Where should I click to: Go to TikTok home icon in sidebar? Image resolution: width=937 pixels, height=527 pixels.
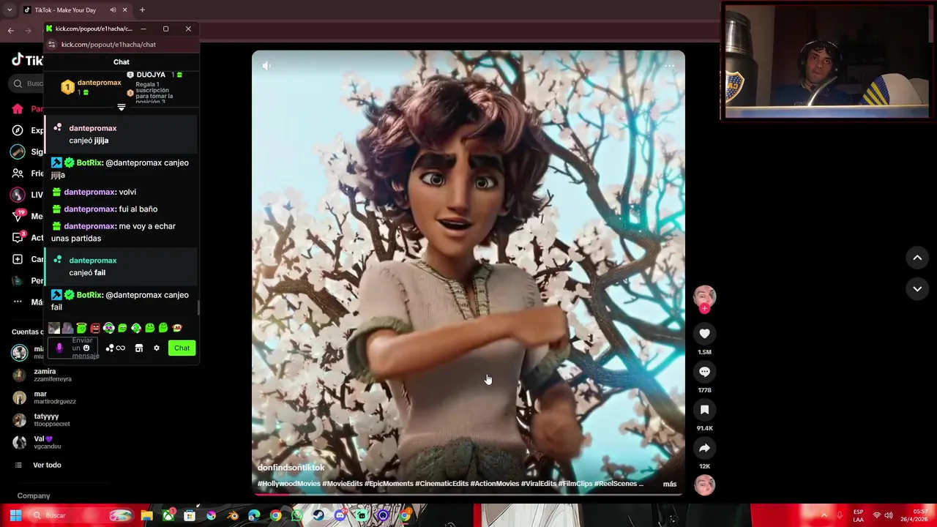coord(18,109)
